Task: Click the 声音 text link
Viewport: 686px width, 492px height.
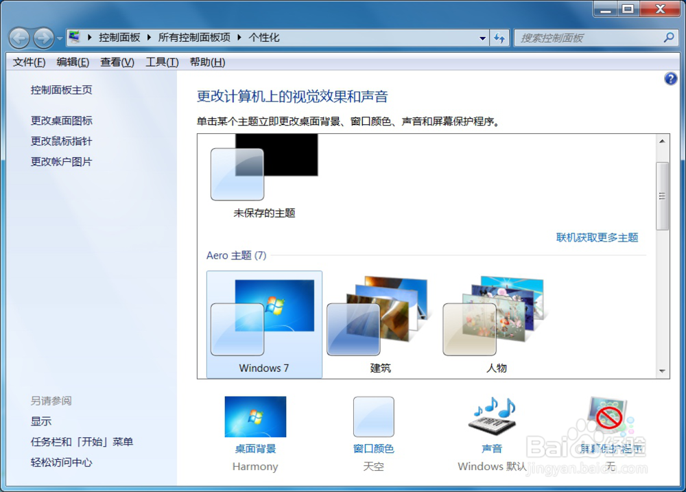Action: [x=492, y=449]
